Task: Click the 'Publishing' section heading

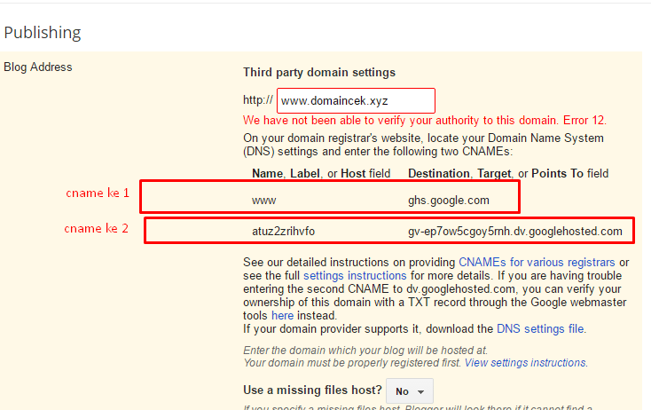Action: (43, 33)
